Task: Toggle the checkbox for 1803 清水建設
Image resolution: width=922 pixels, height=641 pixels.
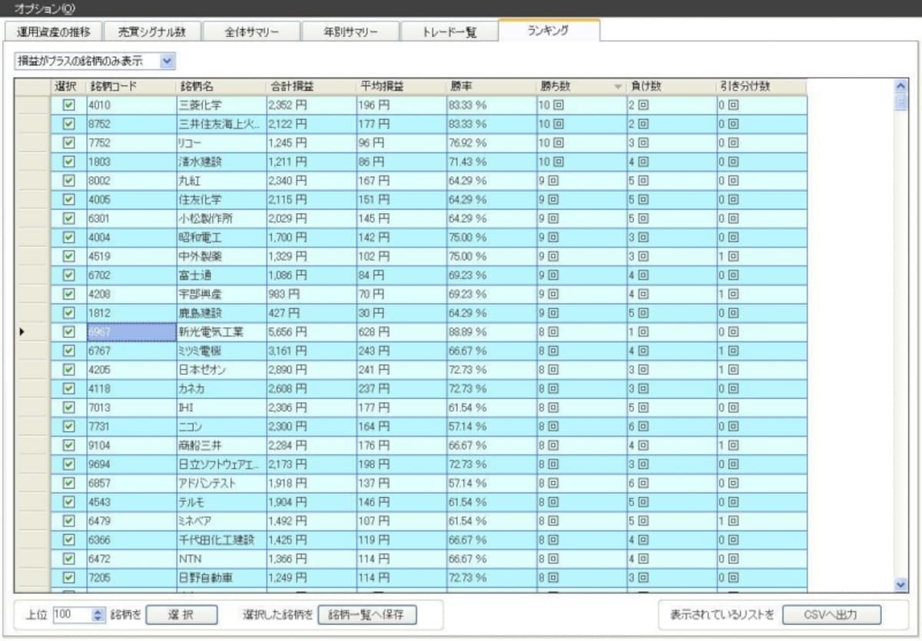Action: (x=69, y=161)
